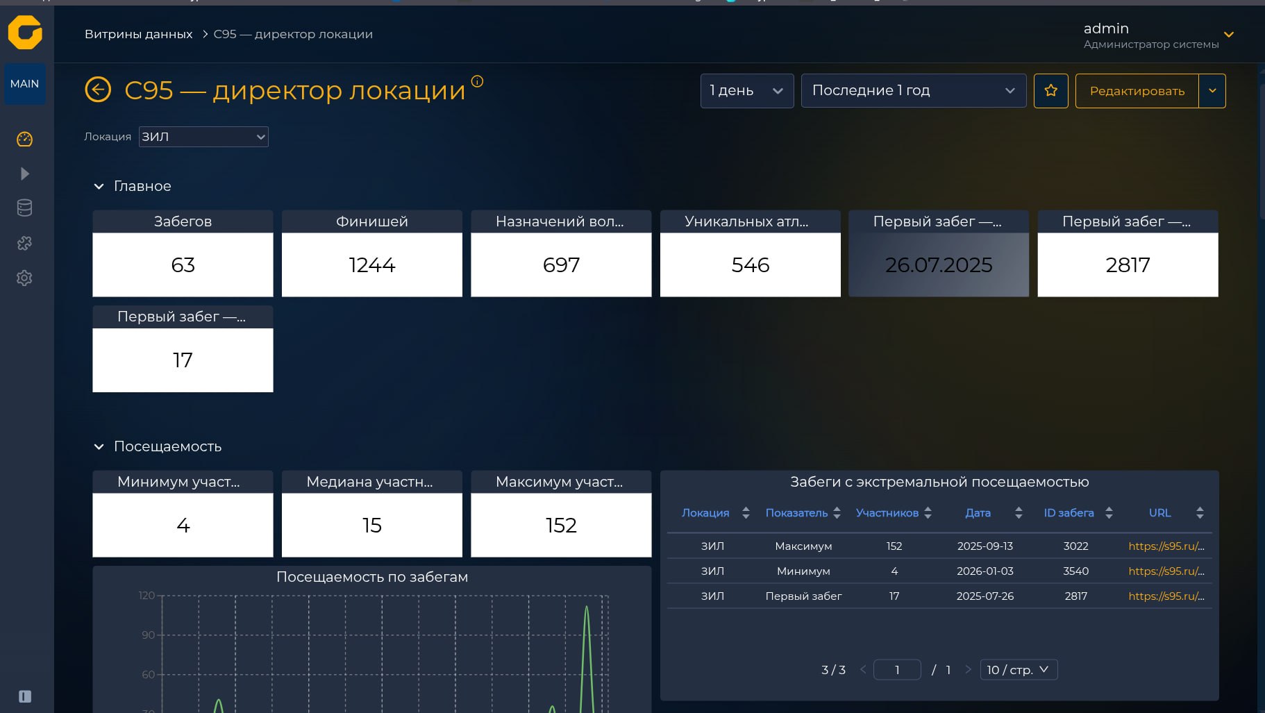Click the app logo in top-left corner

coord(25,32)
